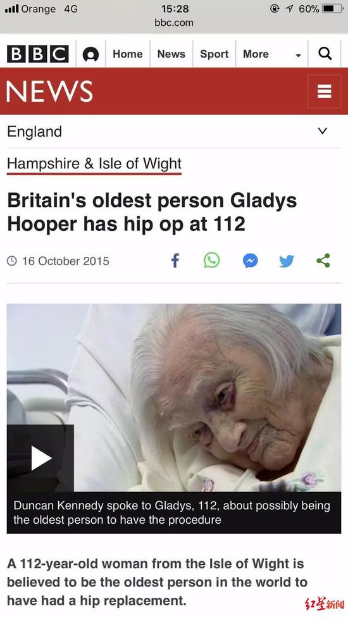Image resolution: width=348 pixels, height=618 pixels.
Task: Open the BBC logo homepage
Action: click(x=38, y=54)
